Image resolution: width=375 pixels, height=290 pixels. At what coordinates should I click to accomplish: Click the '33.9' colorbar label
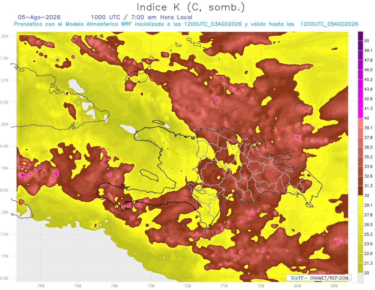(x=368, y=166)
